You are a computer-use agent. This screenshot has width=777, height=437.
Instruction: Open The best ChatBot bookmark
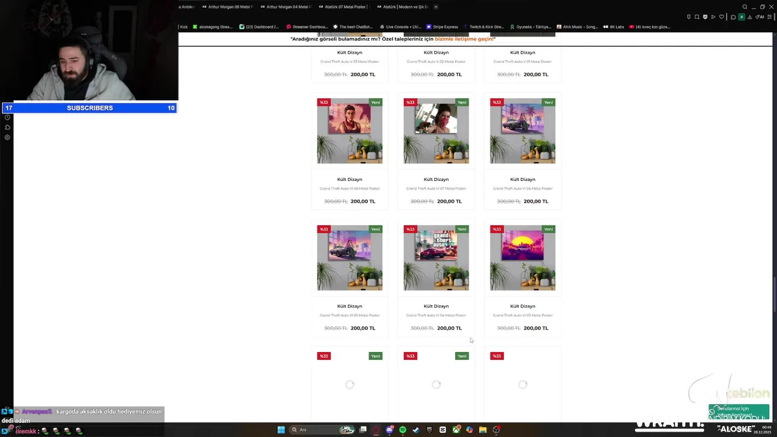353,27
